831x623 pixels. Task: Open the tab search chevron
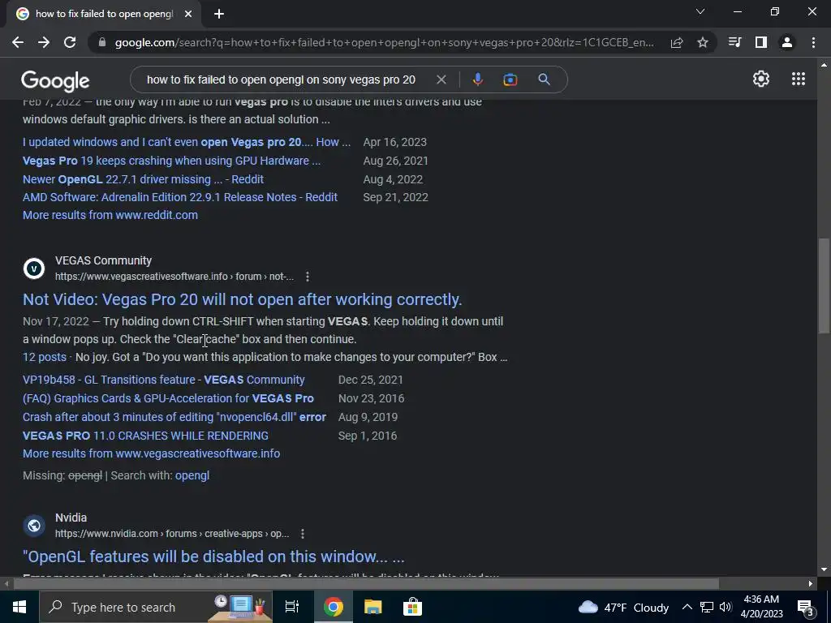pyautogui.click(x=700, y=11)
